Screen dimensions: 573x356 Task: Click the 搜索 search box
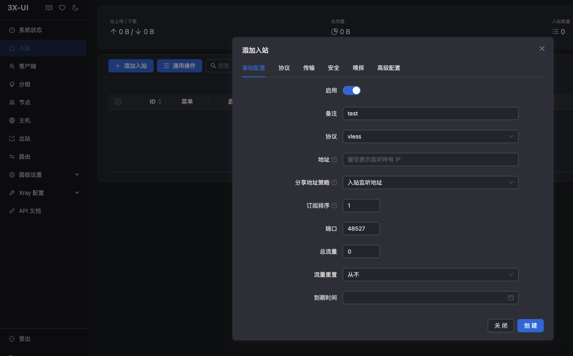pyautogui.click(x=219, y=66)
